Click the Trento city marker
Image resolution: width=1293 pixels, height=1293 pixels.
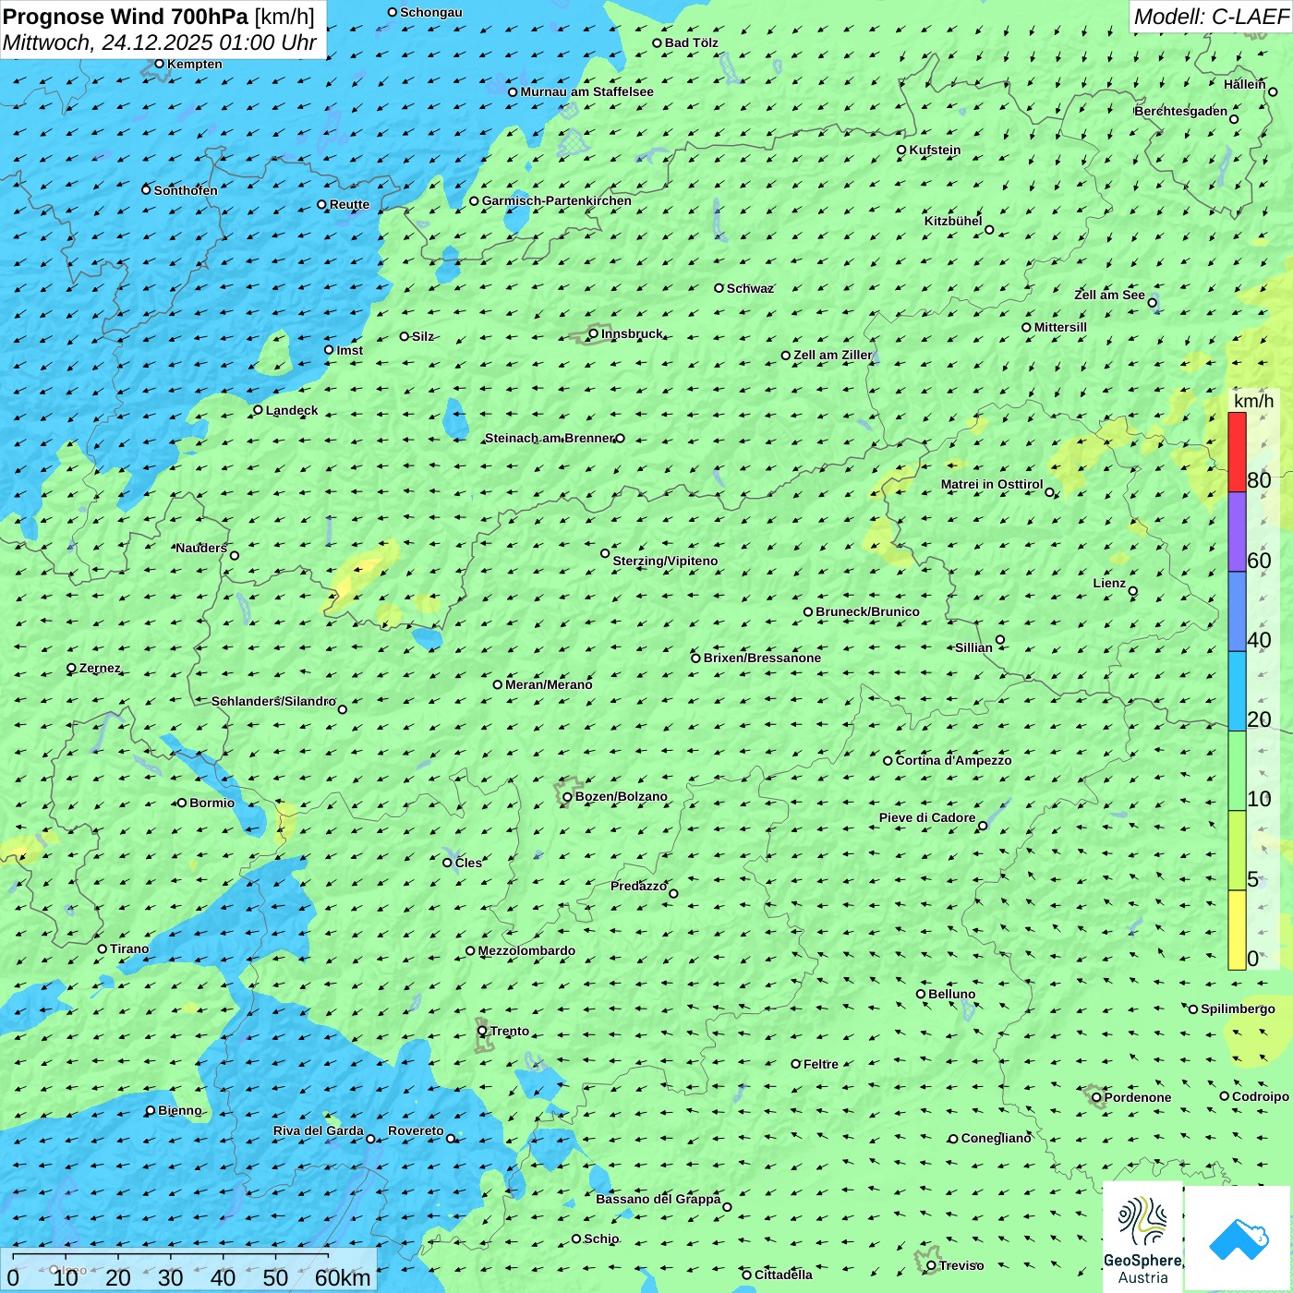(482, 1031)
